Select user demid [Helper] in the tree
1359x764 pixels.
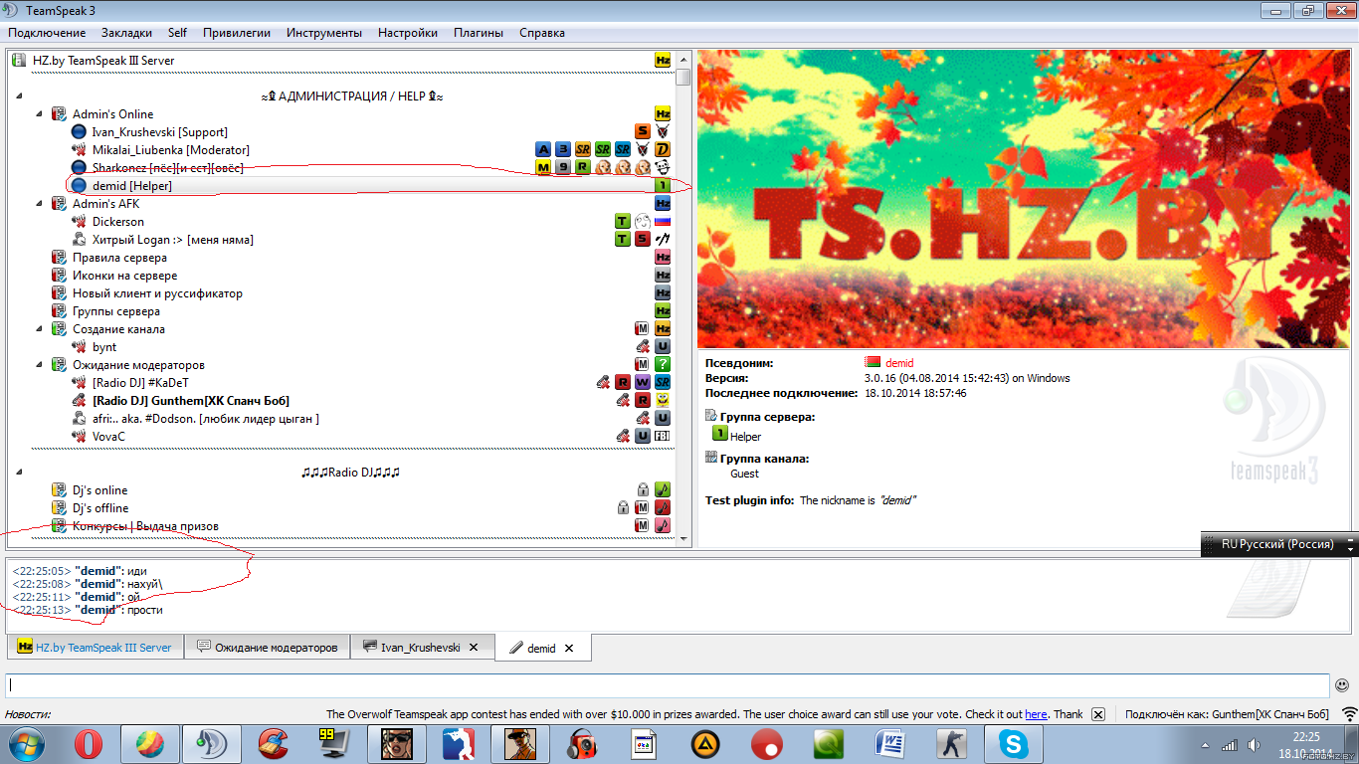click(x=132, y=185)
